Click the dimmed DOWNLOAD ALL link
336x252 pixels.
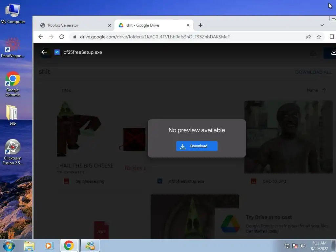313,72
